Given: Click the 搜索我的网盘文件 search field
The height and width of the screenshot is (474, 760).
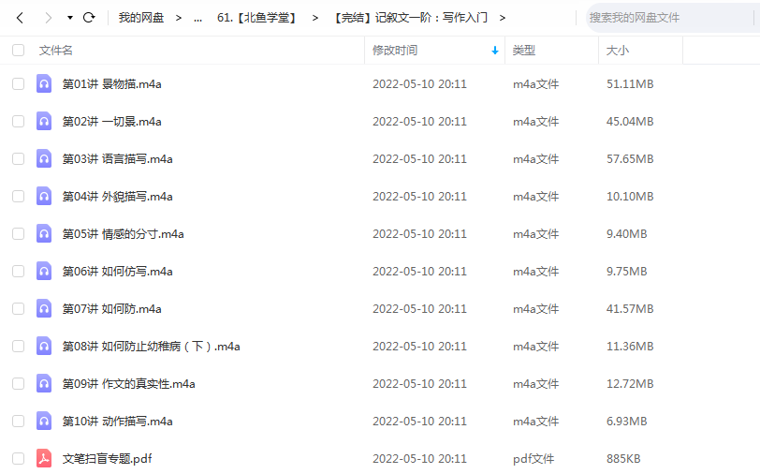Looking at the screenshot, I should (x=669, y=18).
